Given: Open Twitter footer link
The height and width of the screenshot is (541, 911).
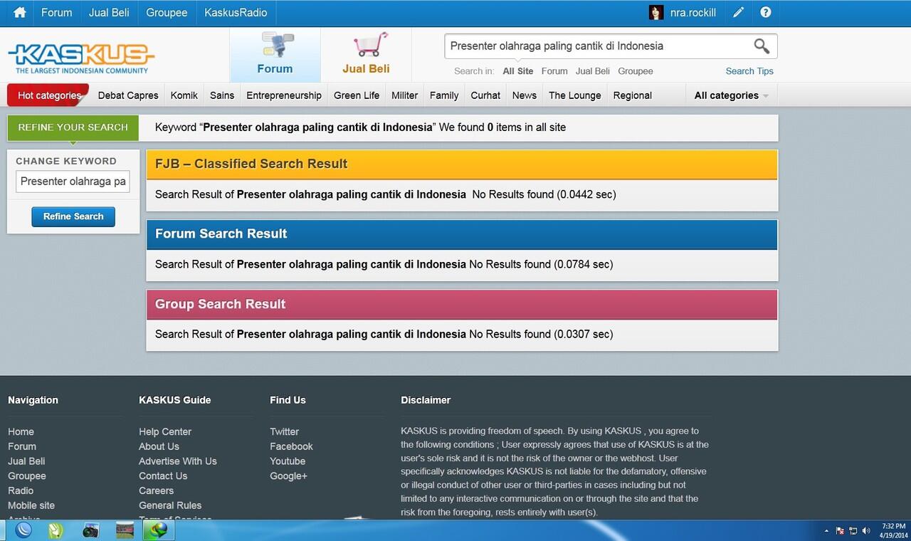Looking at the screenshot, I should [x=284, y=431].
